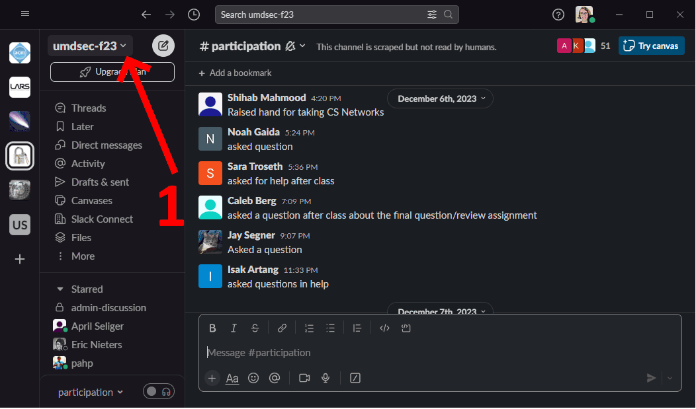This screenshot has width=696, height=409.
Task: Mention someone with the @ icon
Action: tap(275, 379)
